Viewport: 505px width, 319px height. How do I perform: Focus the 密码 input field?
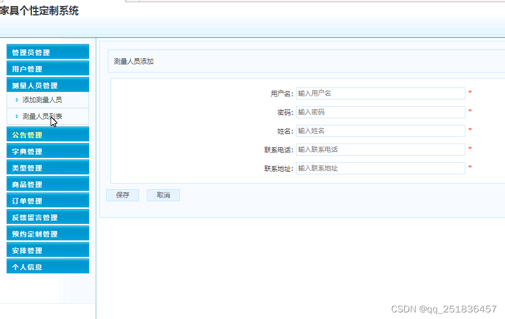tap(380, 112)
